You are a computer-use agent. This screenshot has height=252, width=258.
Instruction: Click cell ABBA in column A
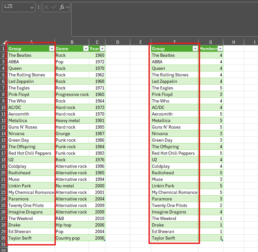pyautogui.click(x=31, y=62)
